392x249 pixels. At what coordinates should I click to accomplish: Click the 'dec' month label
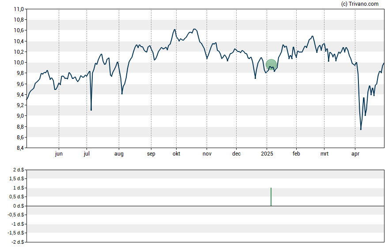click(237, 154)
